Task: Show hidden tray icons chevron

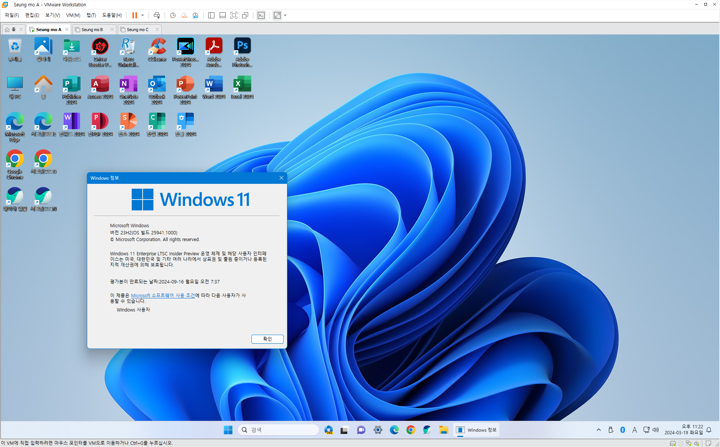Action: 599,430
